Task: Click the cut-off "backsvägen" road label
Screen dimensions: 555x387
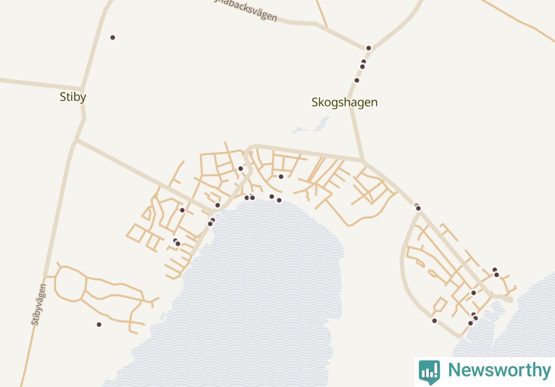Action: point(246,10)
